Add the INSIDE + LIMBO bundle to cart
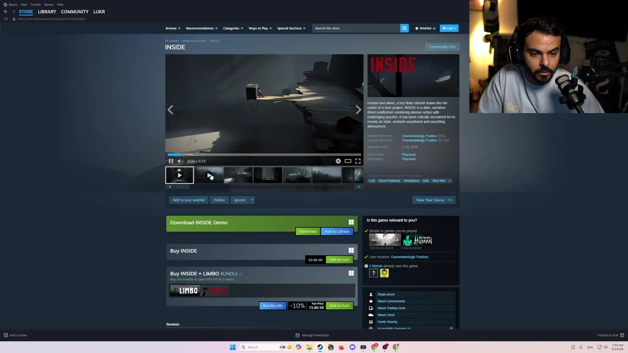Viewport: 628px width, 353px height. pos(340,305)
